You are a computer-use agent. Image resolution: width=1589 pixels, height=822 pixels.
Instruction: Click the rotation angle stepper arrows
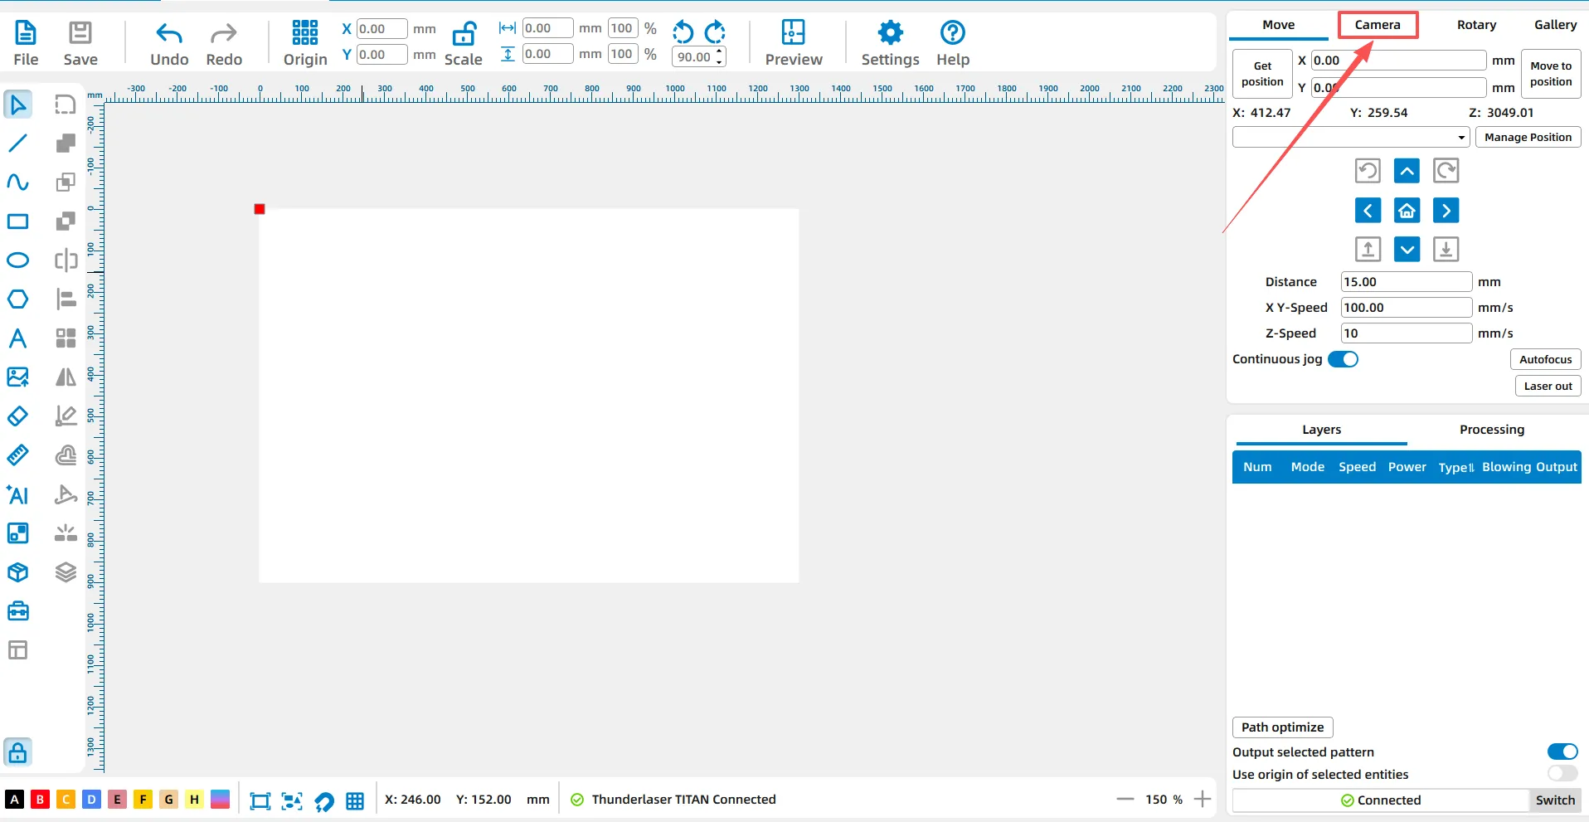coord(719,56)
